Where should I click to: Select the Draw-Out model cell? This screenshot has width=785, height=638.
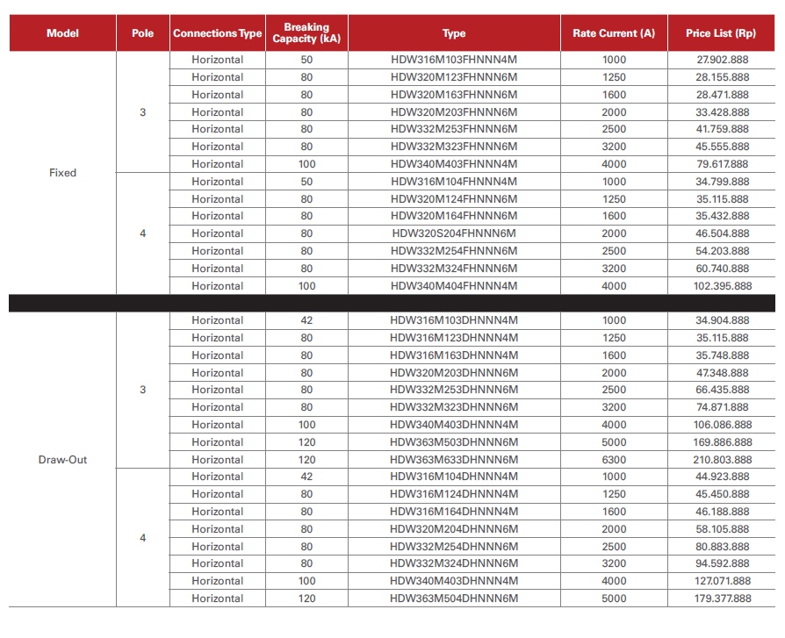click(x=62, y=459)
